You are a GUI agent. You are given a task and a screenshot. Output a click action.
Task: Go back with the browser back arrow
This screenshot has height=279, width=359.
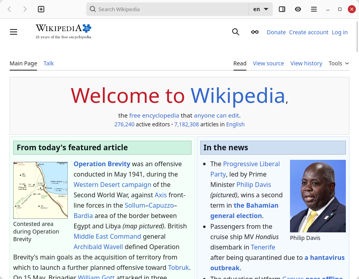coord(10,9)
